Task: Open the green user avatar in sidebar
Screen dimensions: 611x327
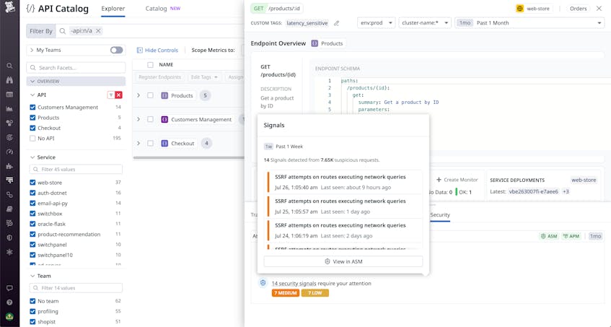Action: (x=10, y=316)
